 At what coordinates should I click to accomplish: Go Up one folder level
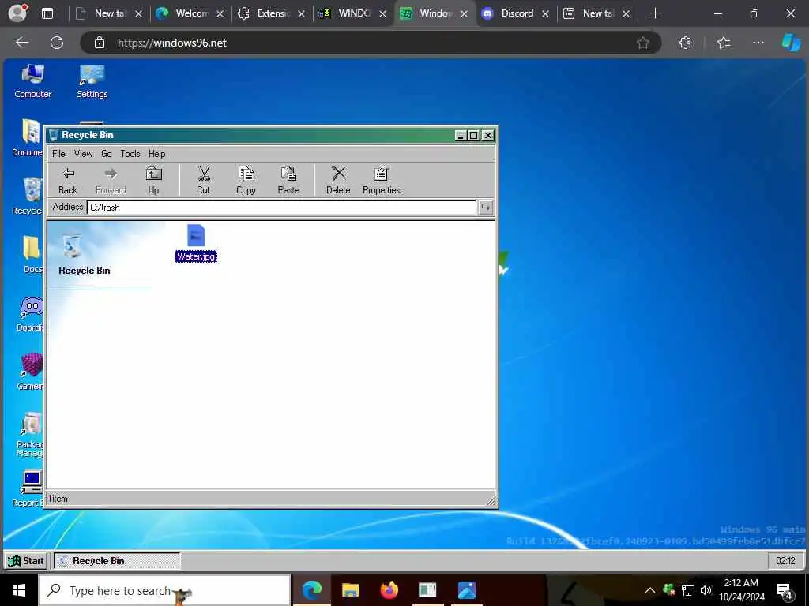153,181
